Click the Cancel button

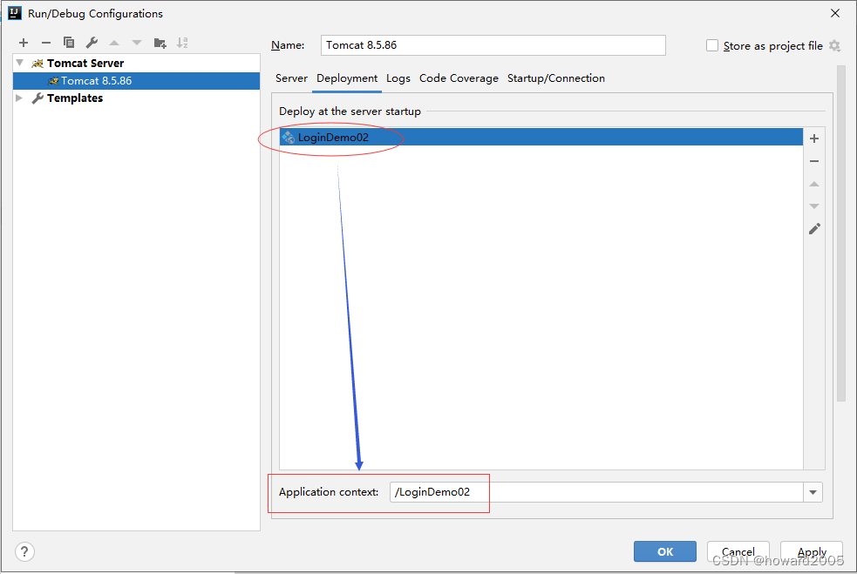[738, 551]
